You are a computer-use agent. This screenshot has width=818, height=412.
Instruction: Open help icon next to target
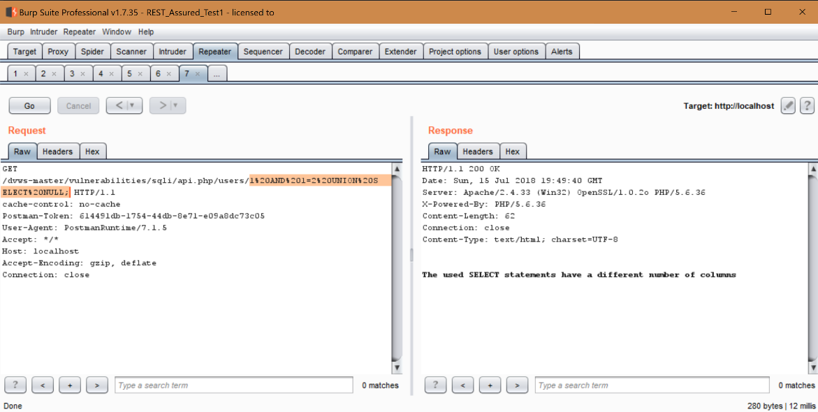click(807, 105)
